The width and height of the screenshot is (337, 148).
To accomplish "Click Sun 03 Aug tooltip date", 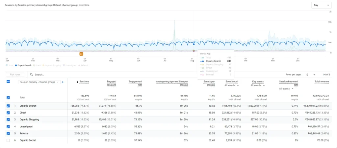I will [205, 53].
